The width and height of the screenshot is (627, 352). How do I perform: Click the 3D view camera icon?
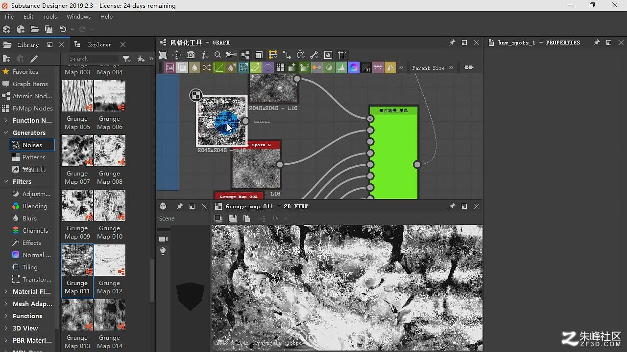(x=163, y=239)
